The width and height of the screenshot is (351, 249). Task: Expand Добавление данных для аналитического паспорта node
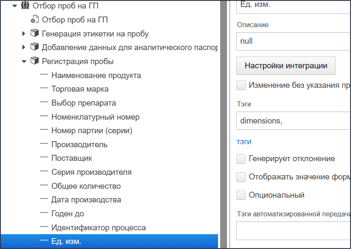coord(24,48)
